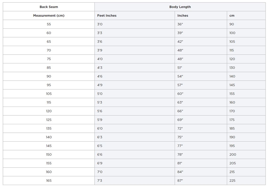The width and height of the screenshot is (268, 189).
Task: Click the Measurement (cm) column header
Action: pyautogui.click(x=49, y=16)
